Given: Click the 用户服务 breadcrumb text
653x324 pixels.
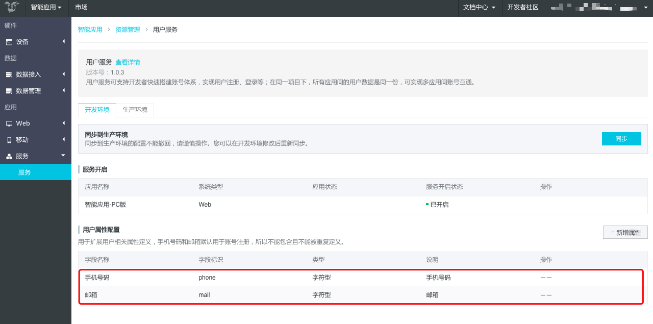Looking at the screenshot, I should pos(165,30).
